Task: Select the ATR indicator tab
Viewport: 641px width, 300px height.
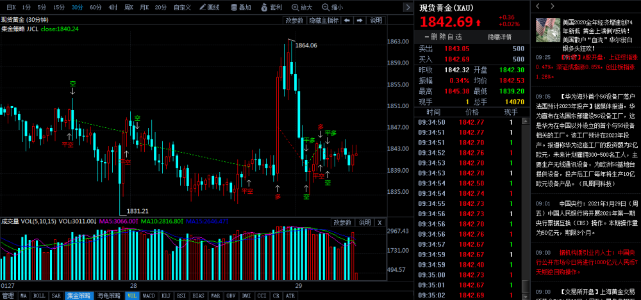Action: click(290, 296)
